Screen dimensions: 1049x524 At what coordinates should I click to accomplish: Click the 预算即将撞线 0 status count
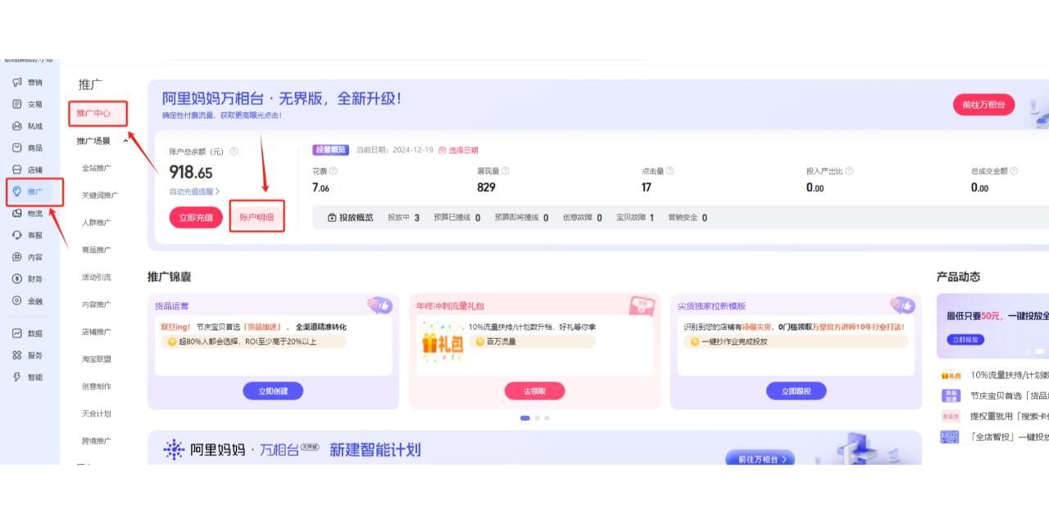click(x=521, y=218)
